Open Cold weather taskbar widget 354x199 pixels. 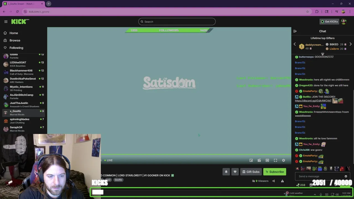pos(294,194)
